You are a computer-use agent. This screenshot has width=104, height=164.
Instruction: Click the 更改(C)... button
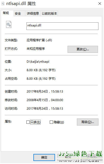tap(83, 49)
